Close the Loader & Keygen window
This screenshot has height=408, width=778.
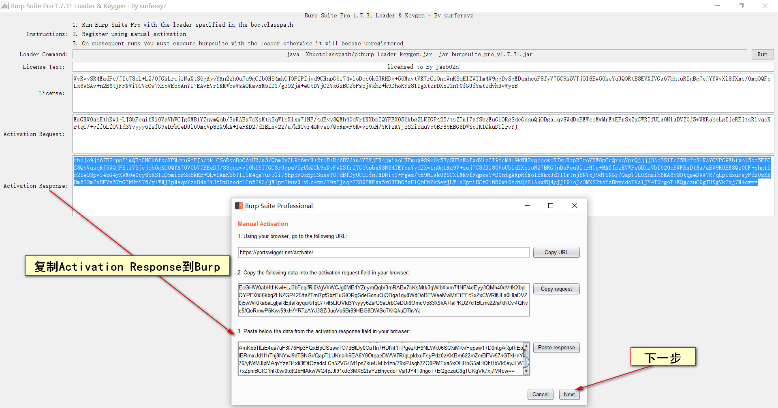pos(765,6)
